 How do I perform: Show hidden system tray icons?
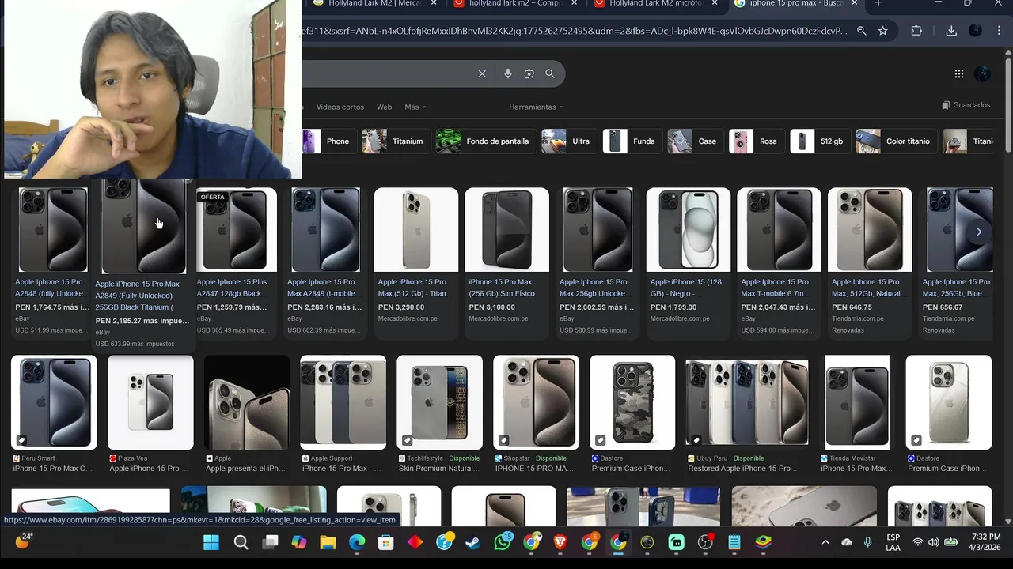click(825, 542)
